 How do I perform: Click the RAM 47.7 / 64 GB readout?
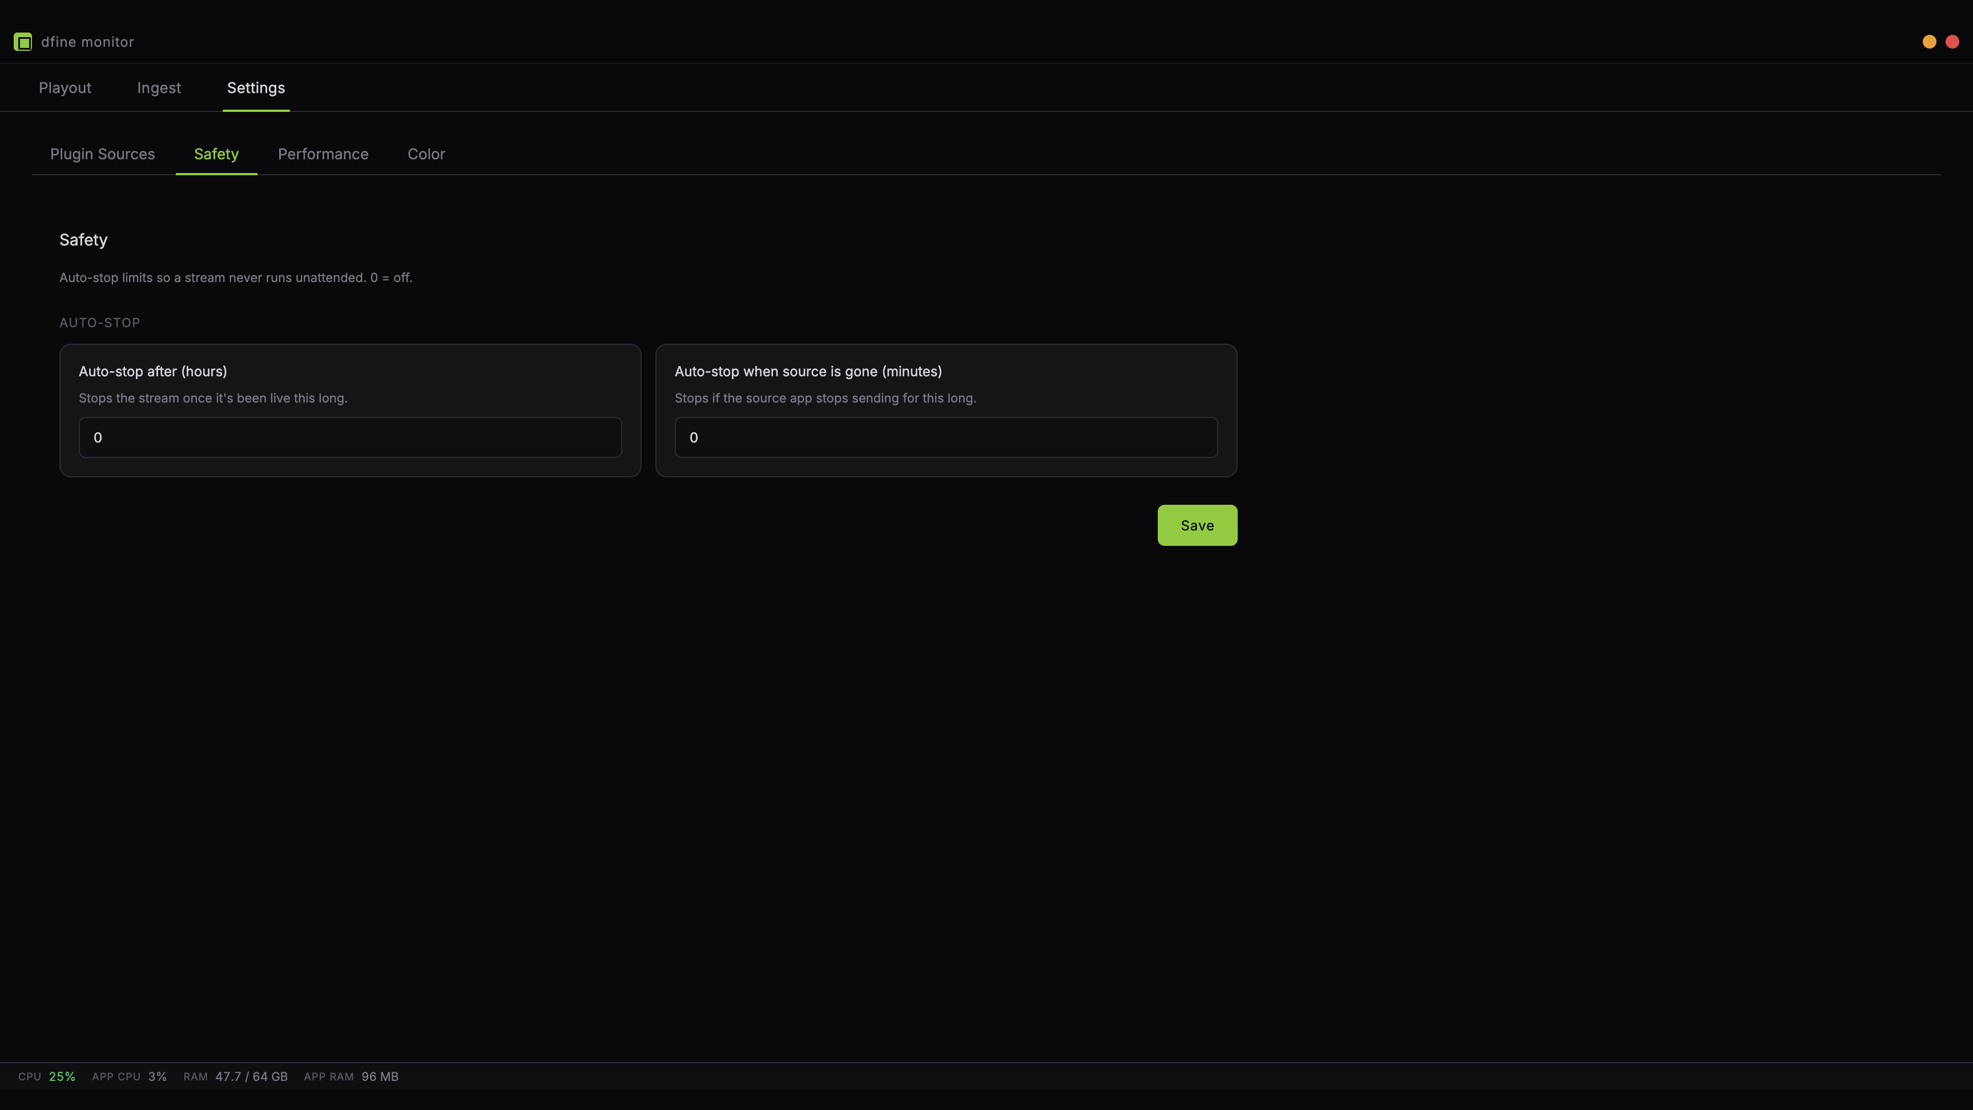point(236,1076)
